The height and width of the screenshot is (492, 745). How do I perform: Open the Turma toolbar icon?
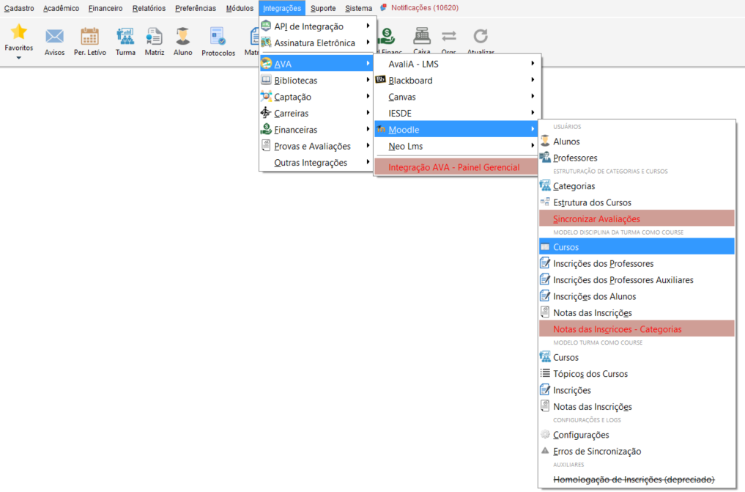pos(125,36)
